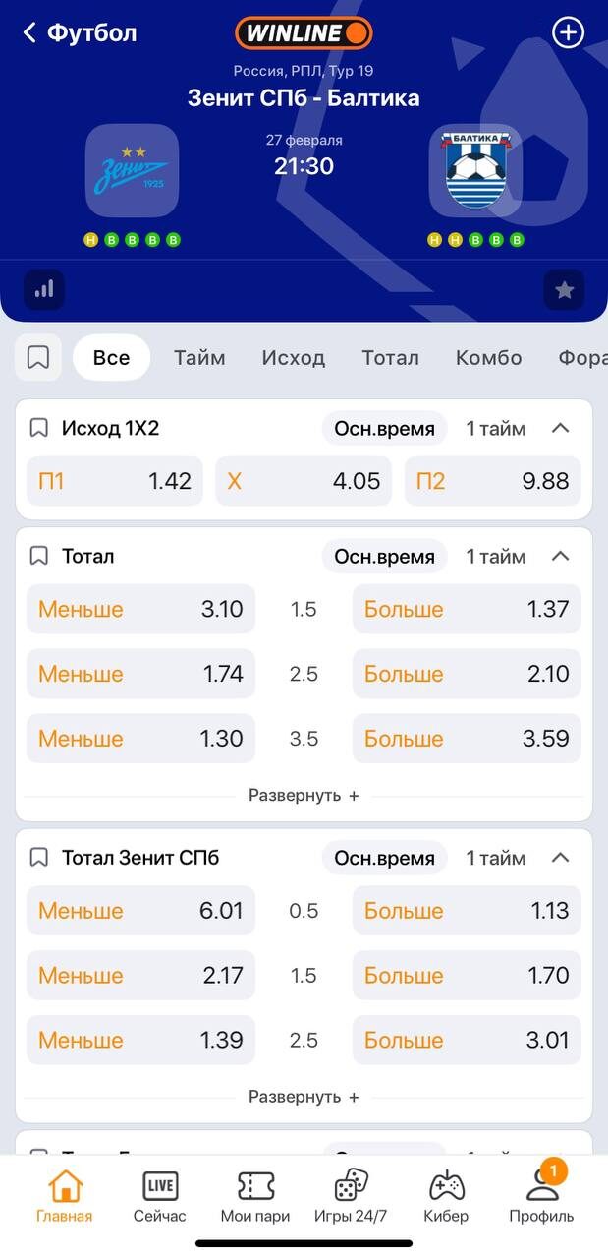The height and width of the screenshot is (1259, 608).
Task: Bookmark the Тотал market
Action: pyautogui.click(x=39, y=556)
